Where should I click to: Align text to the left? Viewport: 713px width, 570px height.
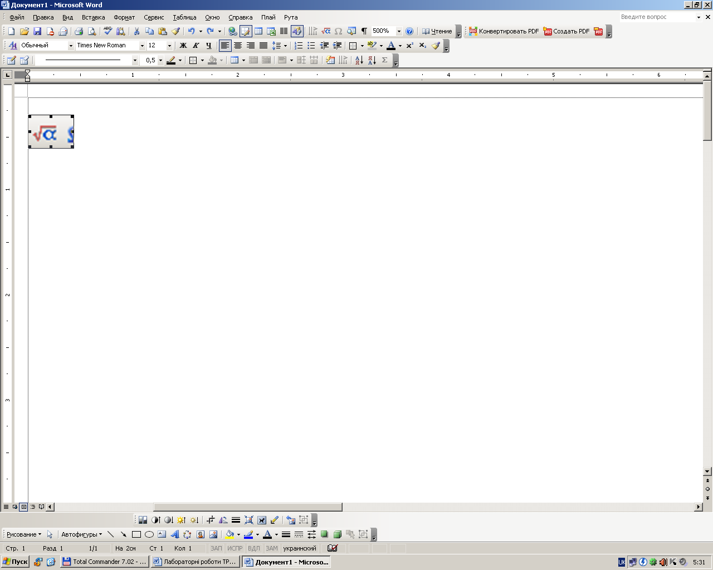[225, 46]
